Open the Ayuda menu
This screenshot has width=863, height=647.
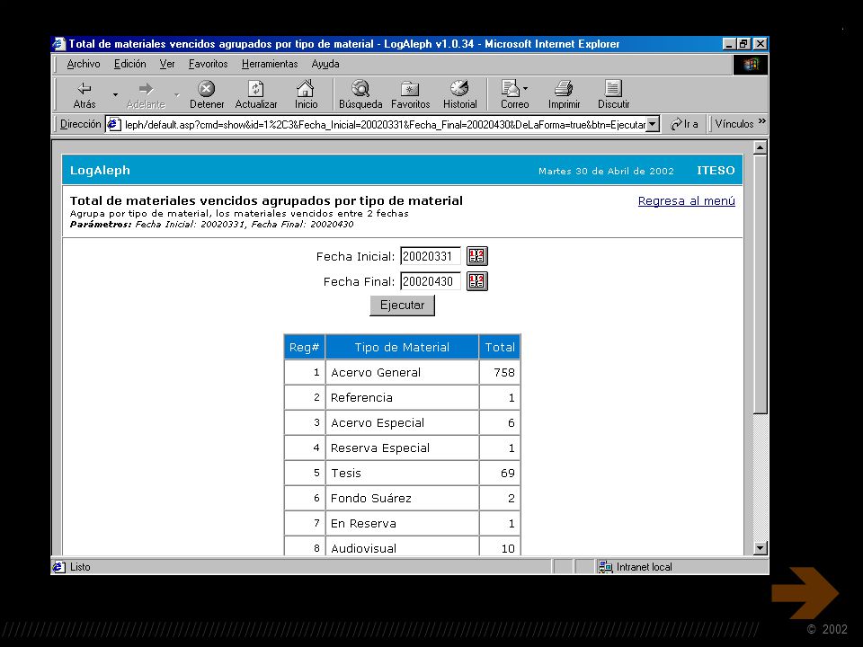coord(325,64)
